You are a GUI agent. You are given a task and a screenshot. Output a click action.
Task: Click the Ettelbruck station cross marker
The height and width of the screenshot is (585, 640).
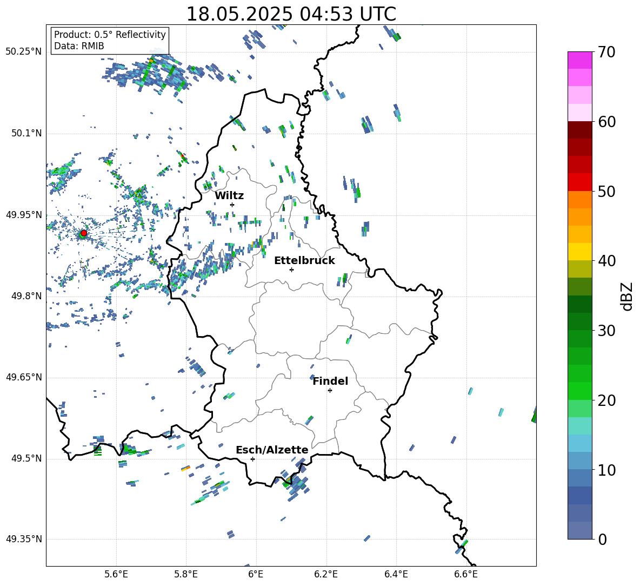pos(291,270)
